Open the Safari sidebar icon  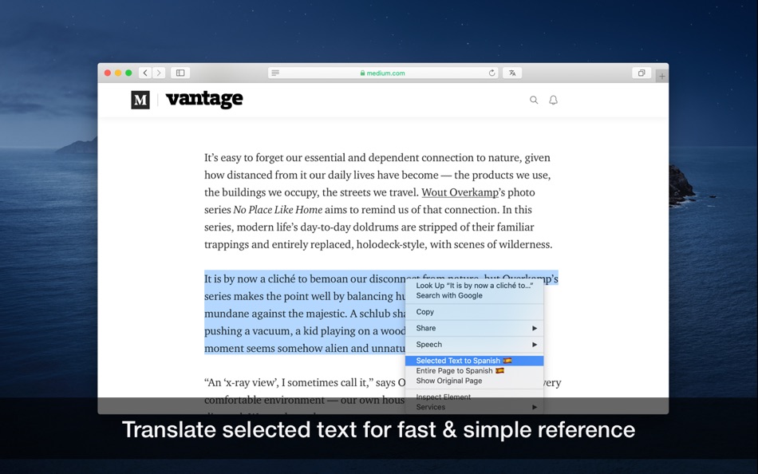pos(179,72)
